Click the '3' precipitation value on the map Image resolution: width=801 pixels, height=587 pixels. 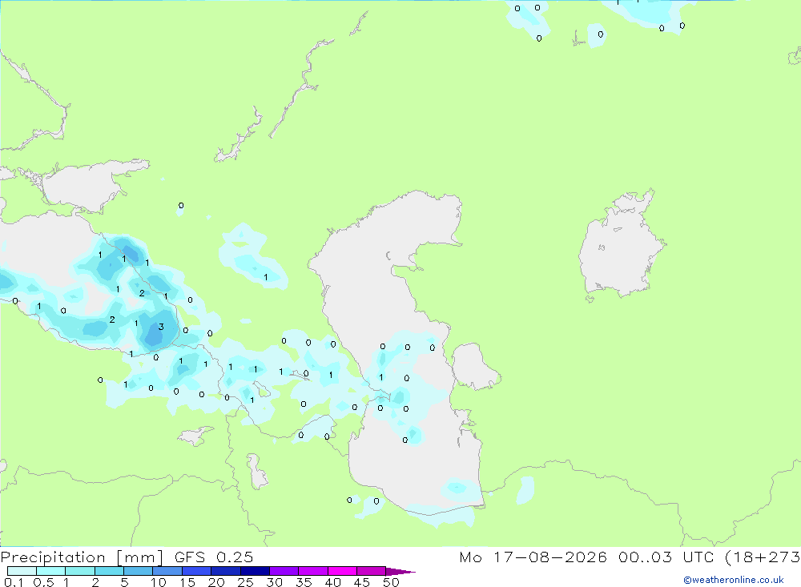click(x=161, y=327)
